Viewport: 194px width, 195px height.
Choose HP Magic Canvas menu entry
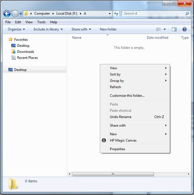pyautogui.click(x=135, y=140)
